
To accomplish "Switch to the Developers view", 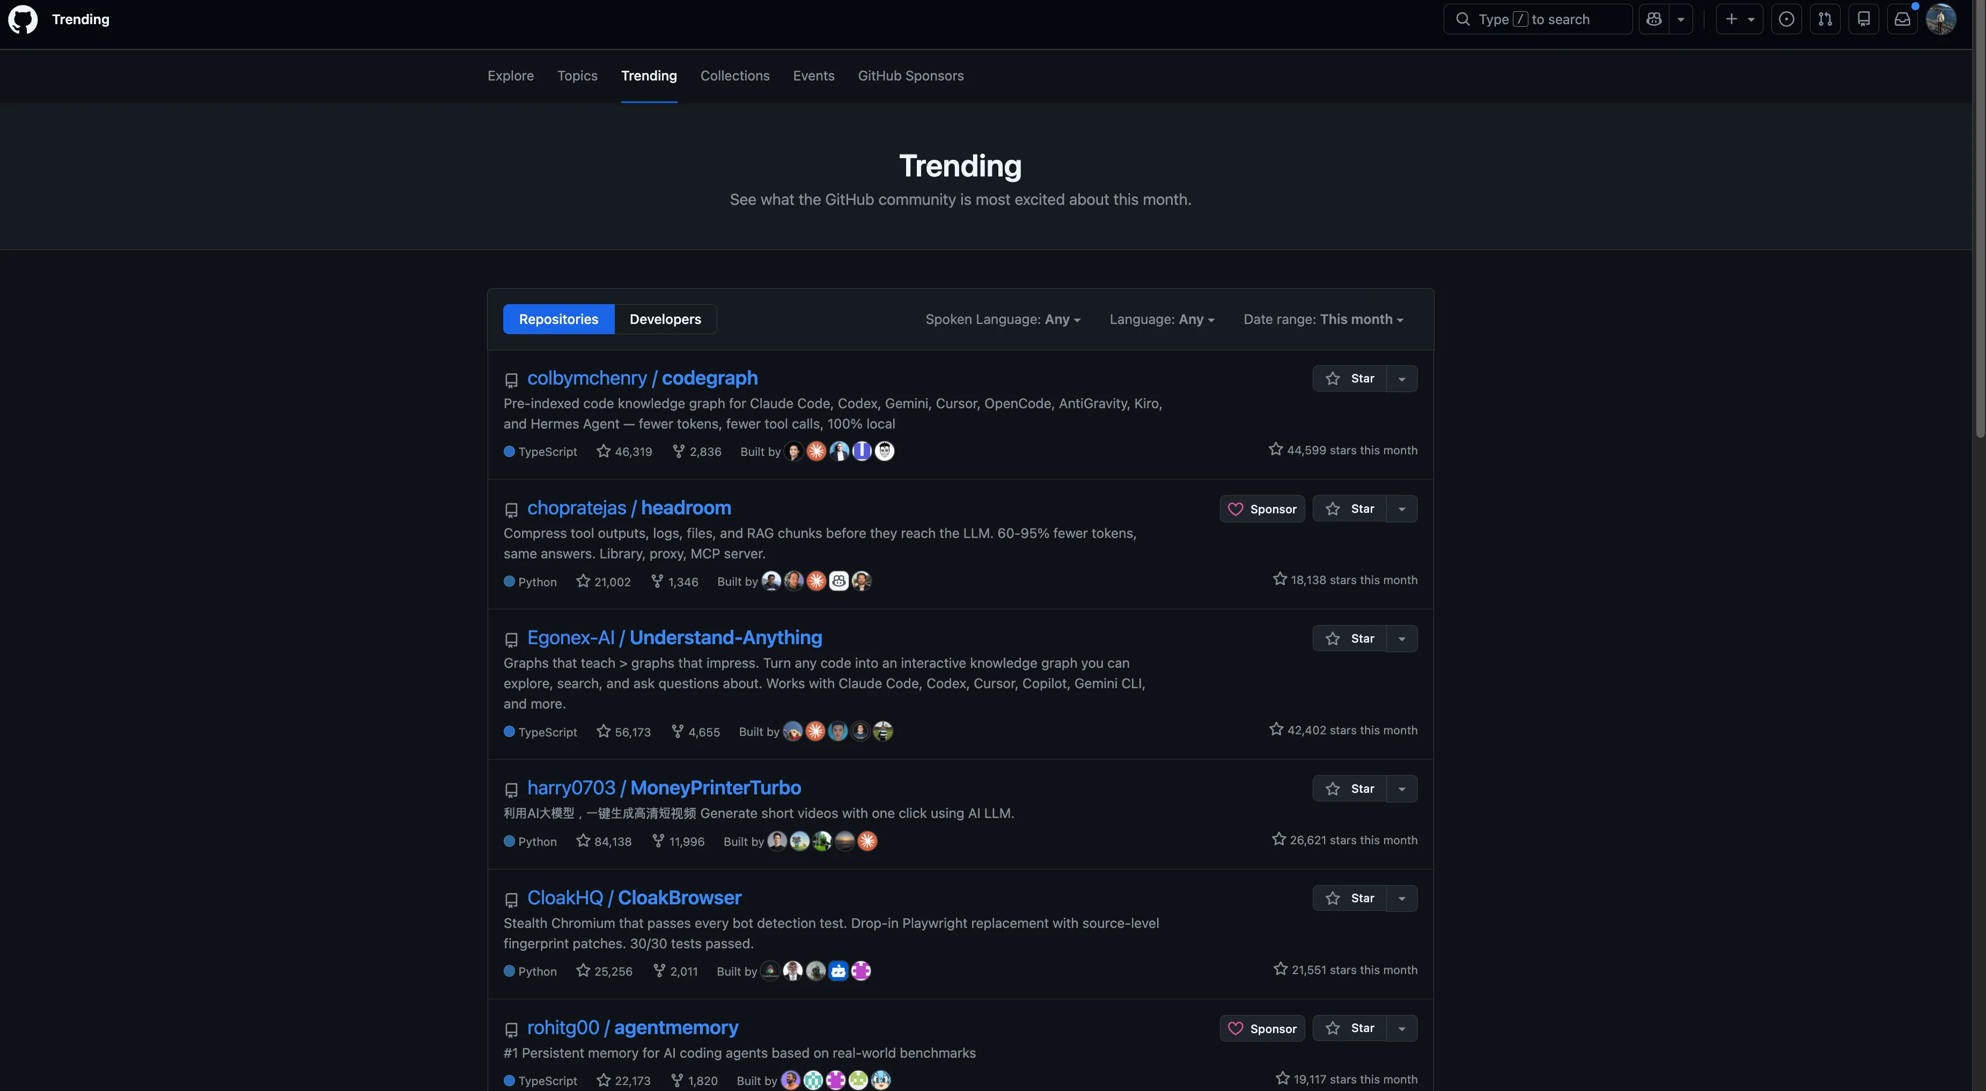I will tap(665, 319).
